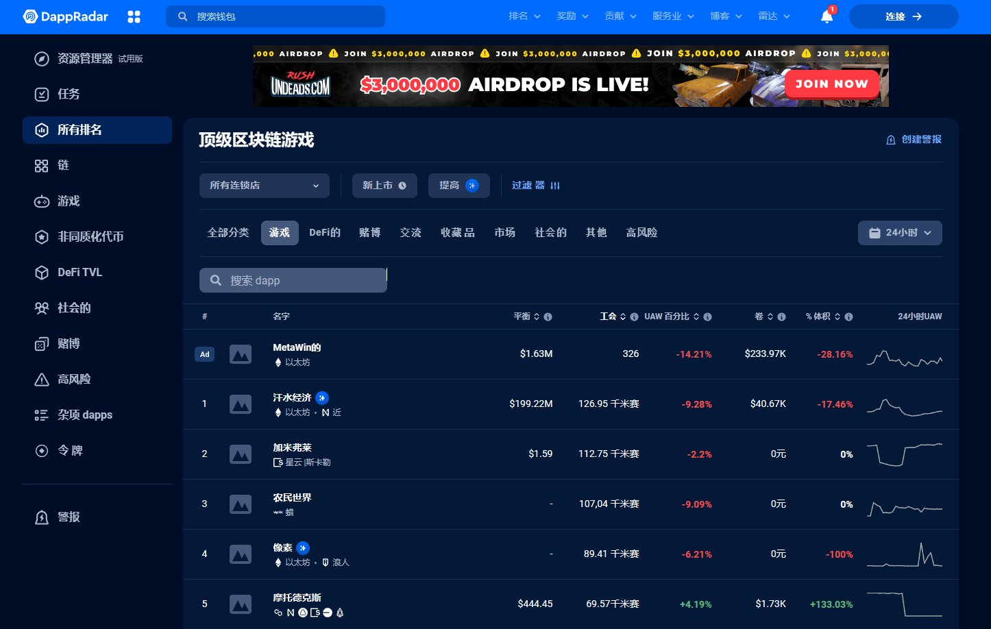This screenshot has width=991, height=629.
Task: Select the 游戏 category tab
Action: point(280,233)
